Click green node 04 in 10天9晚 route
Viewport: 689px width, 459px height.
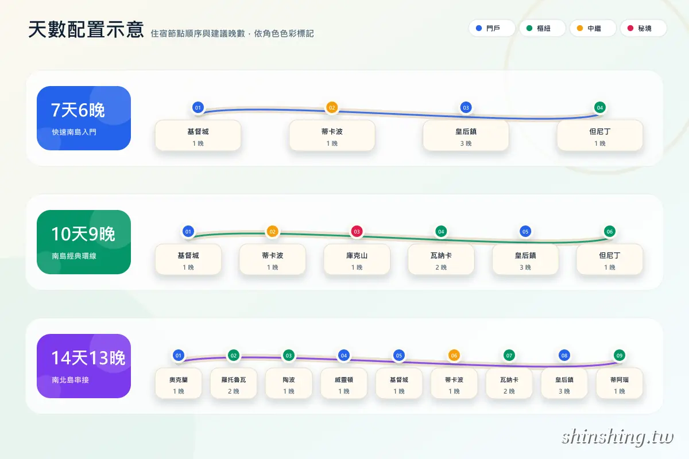441,232
